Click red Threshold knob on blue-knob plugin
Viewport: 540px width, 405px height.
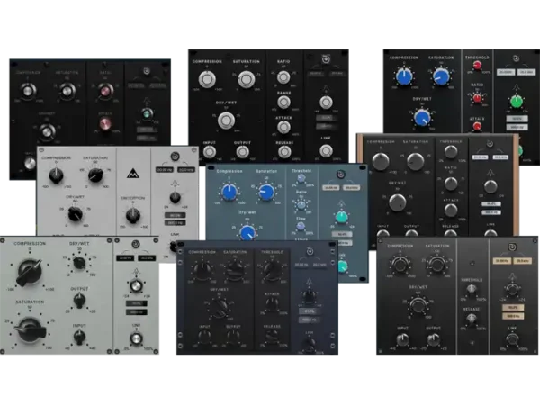tap(477, 66)
